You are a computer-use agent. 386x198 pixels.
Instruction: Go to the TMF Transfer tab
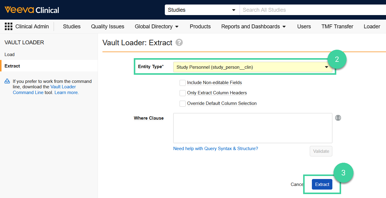(x=337, y=27)
